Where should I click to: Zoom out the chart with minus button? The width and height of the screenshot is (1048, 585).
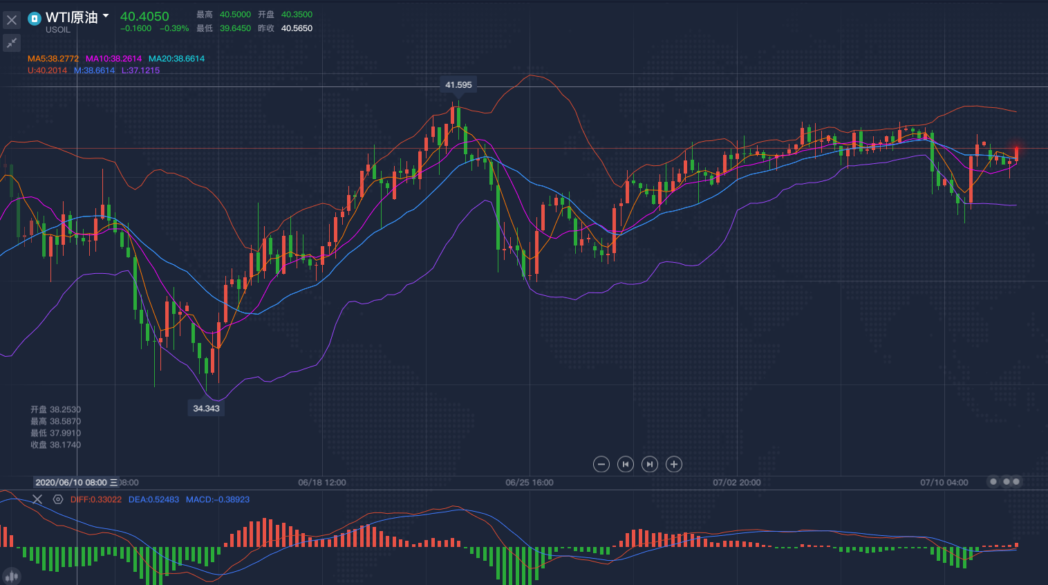coord(601,464)
